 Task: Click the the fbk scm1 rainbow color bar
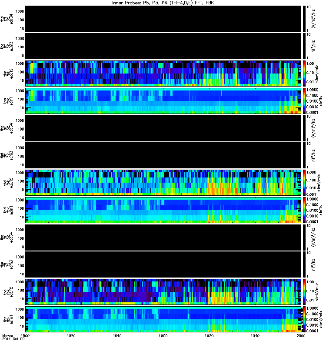click(304, 319)
